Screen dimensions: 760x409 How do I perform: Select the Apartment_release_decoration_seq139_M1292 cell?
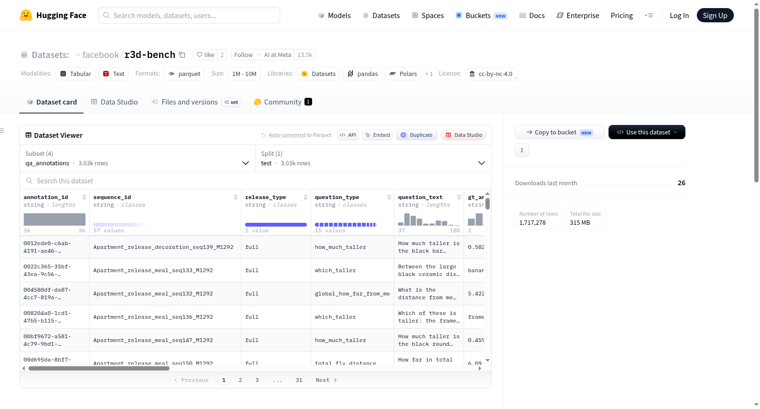pyautogui.click(x=165, y=247)
